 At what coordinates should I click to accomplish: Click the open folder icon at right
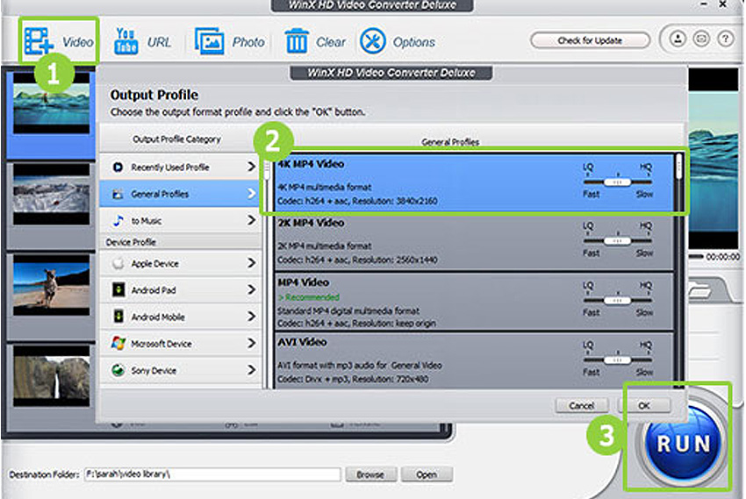[x=699, y=289]
